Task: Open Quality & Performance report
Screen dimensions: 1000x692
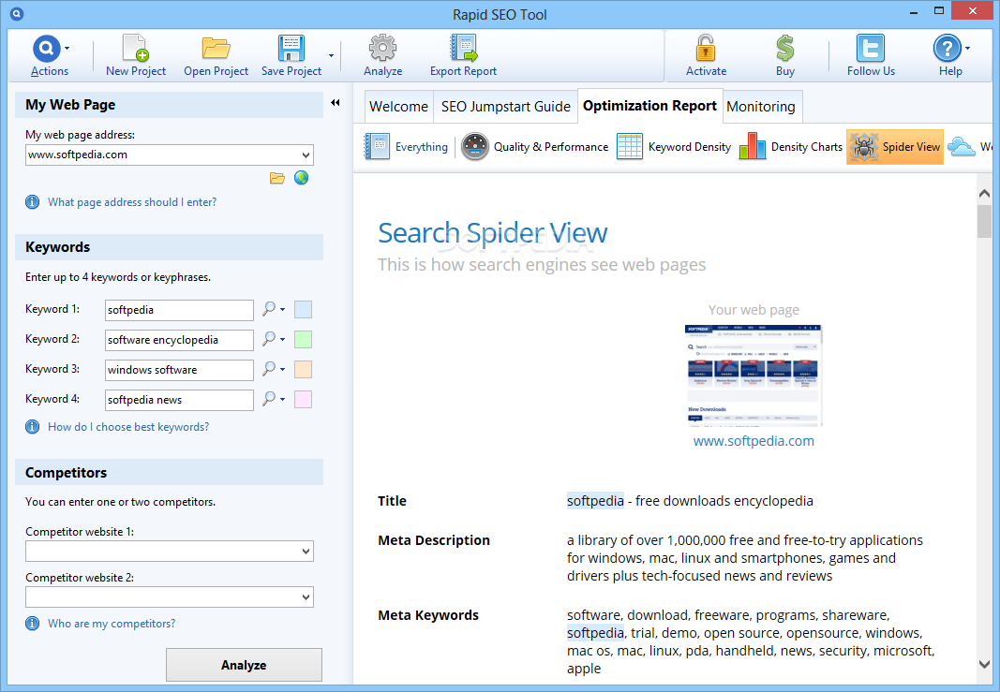Action: pyautogui.click(x=534, y=147)
